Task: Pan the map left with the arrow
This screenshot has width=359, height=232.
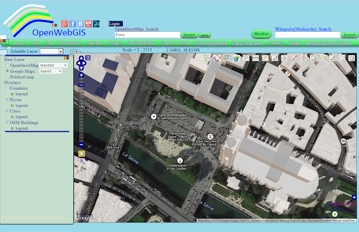Action: click(x=78, y=63)
